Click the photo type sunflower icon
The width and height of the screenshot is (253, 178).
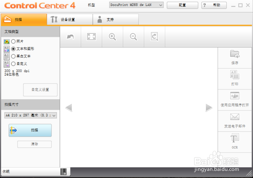tap(7, 42)
